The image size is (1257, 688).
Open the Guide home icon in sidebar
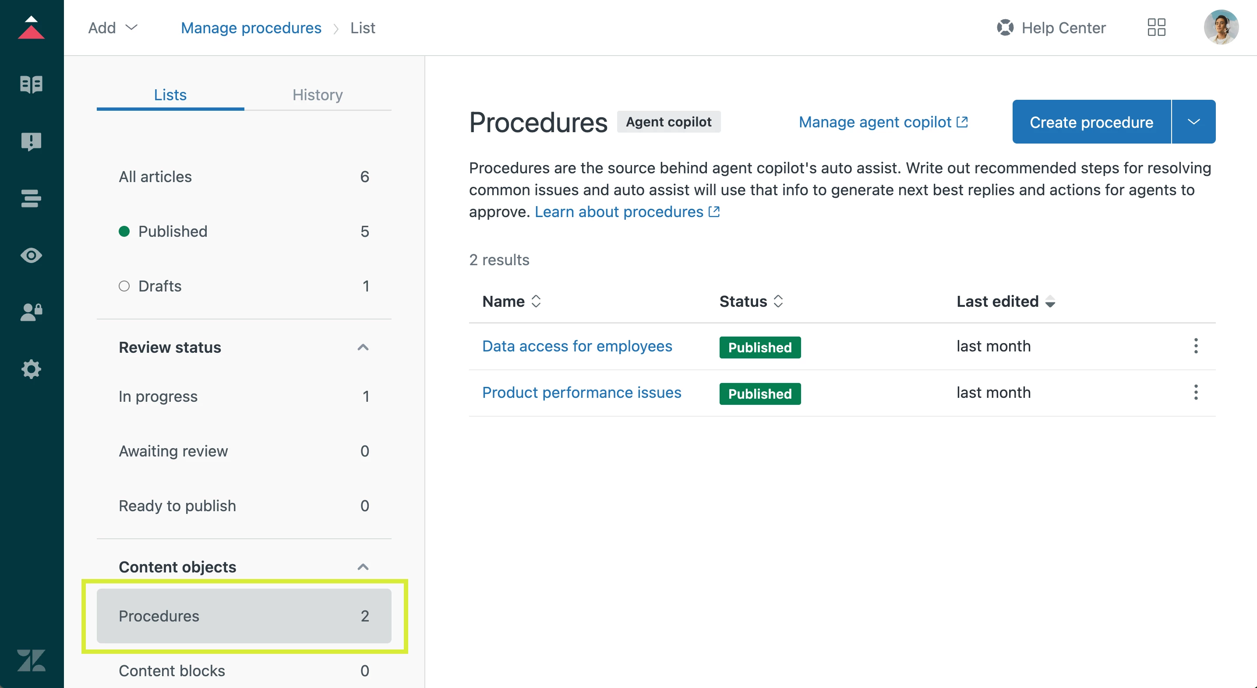click(31, 28)
